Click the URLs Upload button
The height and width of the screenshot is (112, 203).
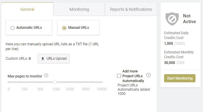point(54,59)
